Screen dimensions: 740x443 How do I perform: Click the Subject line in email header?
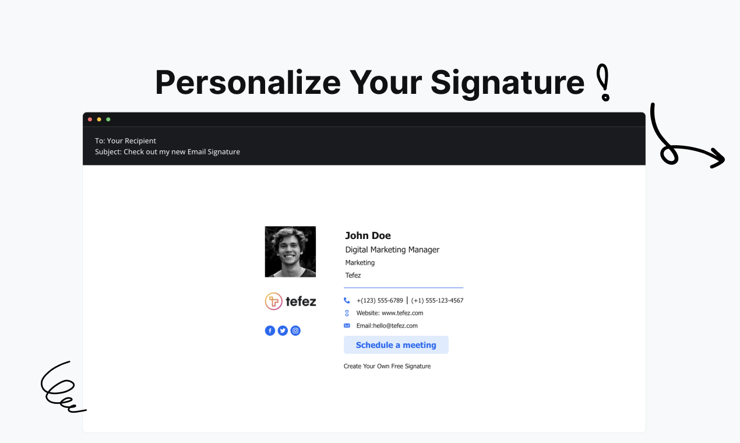tap(167, 152)
